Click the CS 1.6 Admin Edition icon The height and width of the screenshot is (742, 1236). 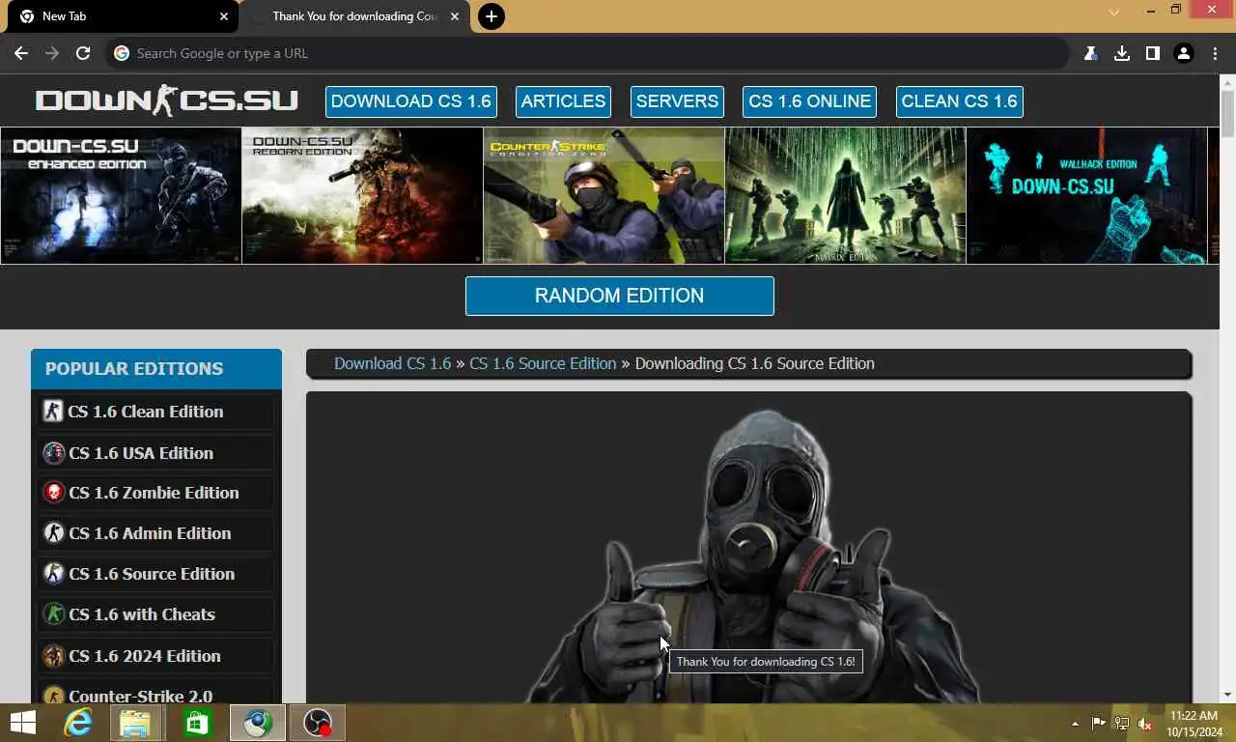[x=53, y=533]
